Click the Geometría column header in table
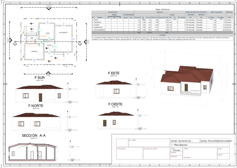 (160, 12)
